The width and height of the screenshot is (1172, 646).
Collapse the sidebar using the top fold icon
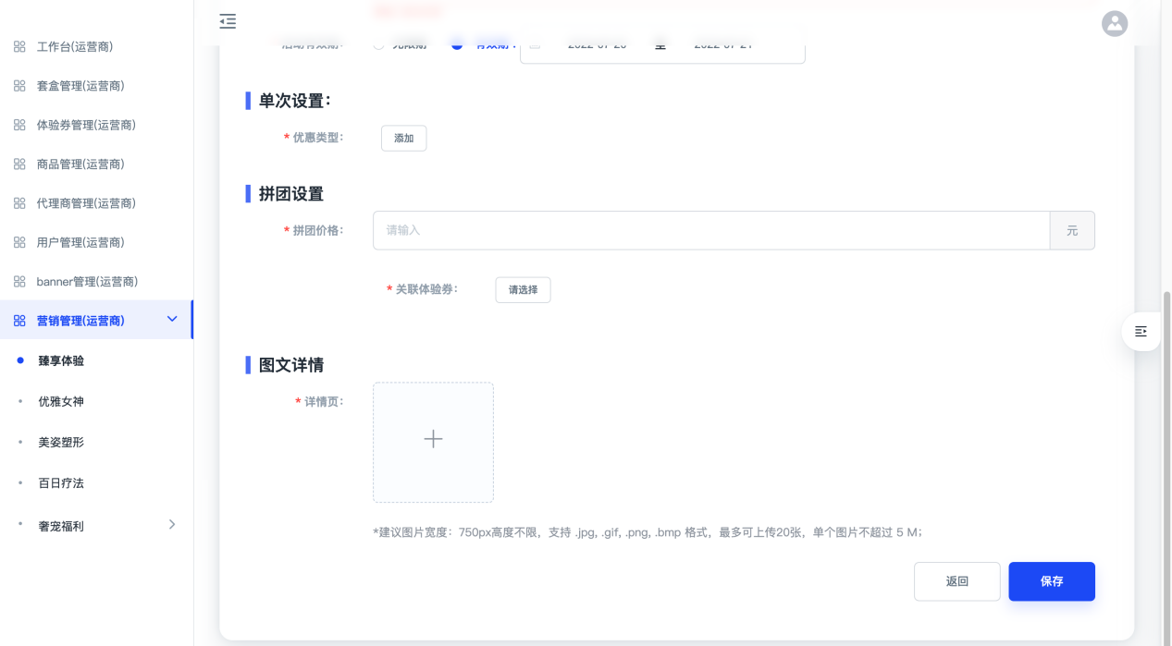228,21
